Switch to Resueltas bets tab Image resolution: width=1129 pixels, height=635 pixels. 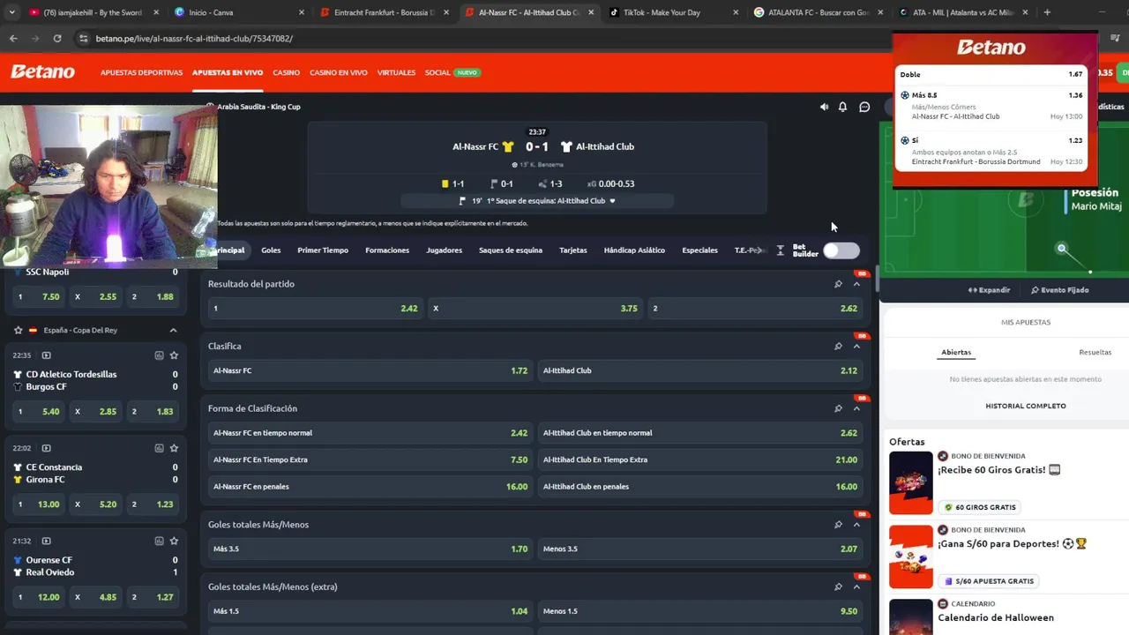pos(1095,352)
